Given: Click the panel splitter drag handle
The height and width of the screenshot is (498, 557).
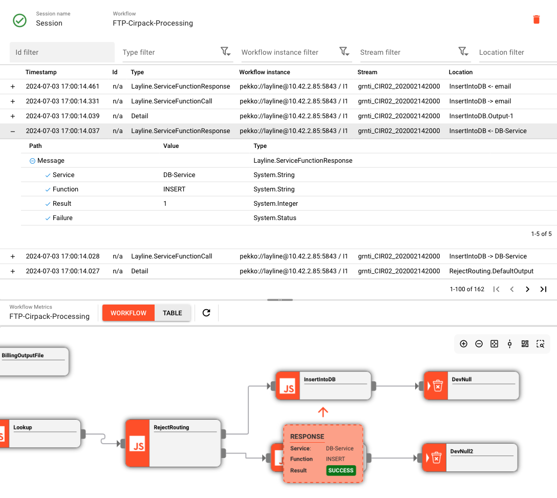Looking at the screenshot, I should click(280, 300).
